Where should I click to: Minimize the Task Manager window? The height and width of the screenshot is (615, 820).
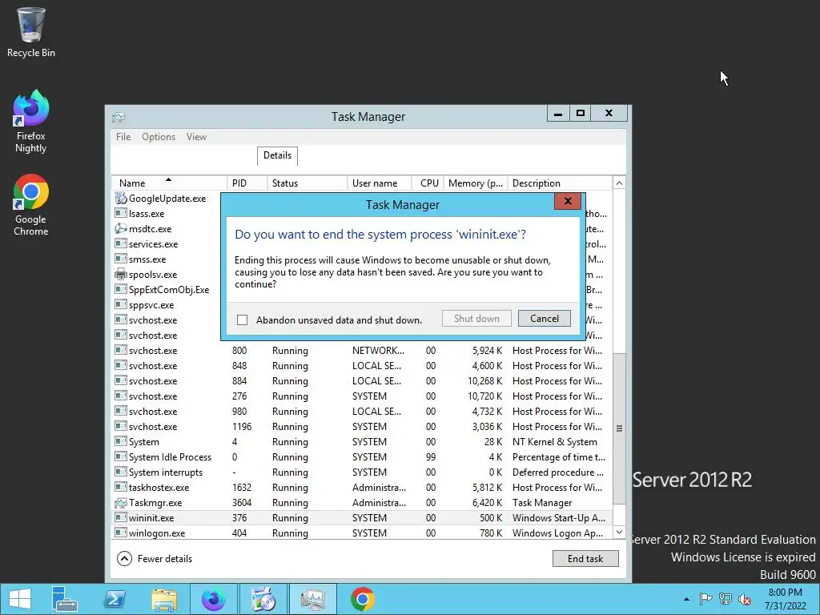(558, 113)
